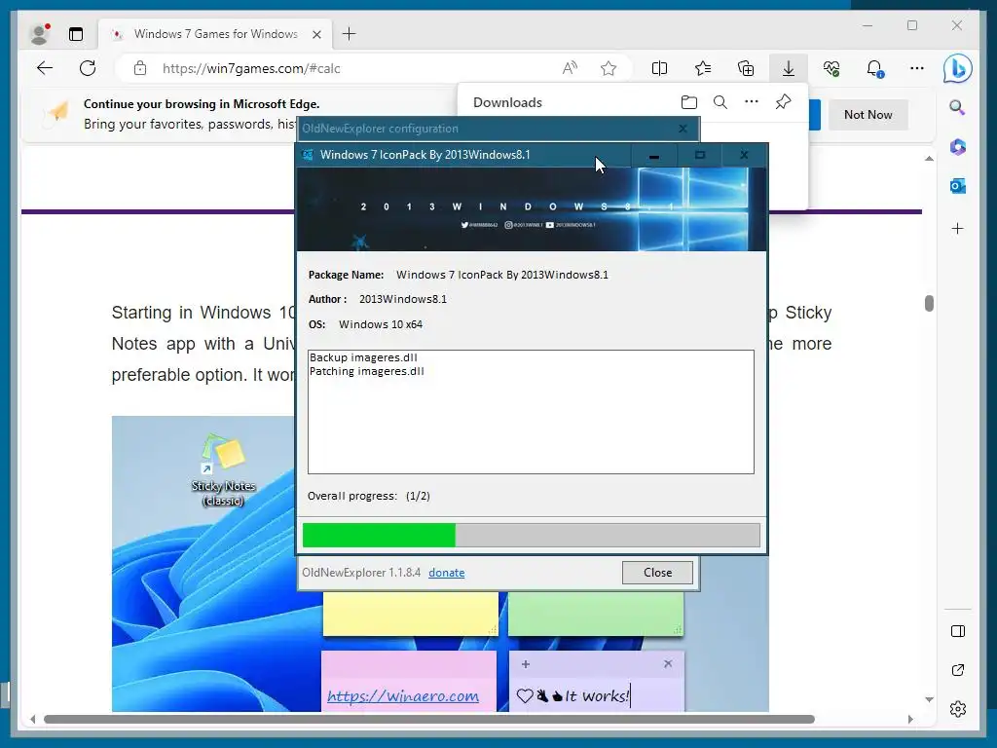
Task: Click inside the install log text box
Action: pyautogui.click(x=531, y=412)
